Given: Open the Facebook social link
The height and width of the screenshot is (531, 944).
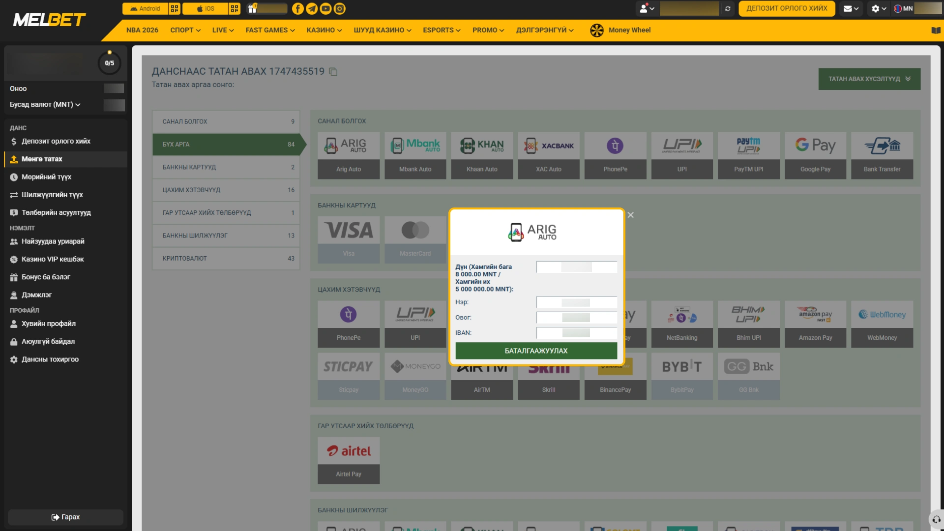Looking at the screenshot, I should (298, 8).
